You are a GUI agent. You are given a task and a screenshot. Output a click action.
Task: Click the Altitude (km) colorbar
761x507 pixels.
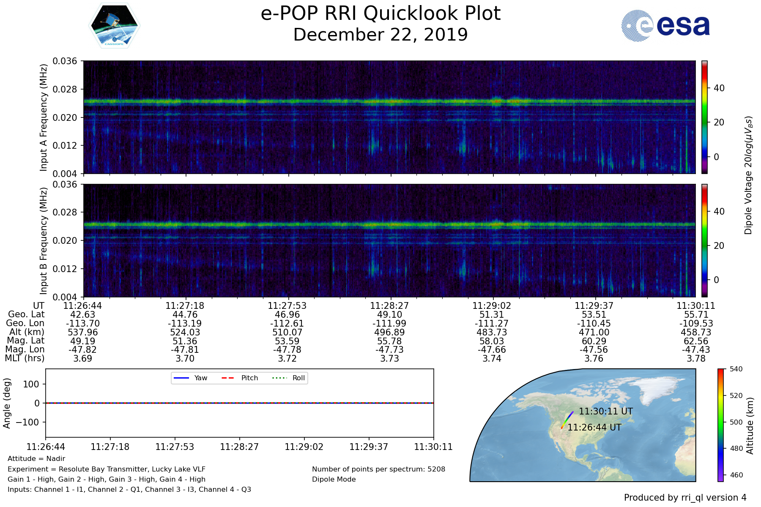coord(720,425)
